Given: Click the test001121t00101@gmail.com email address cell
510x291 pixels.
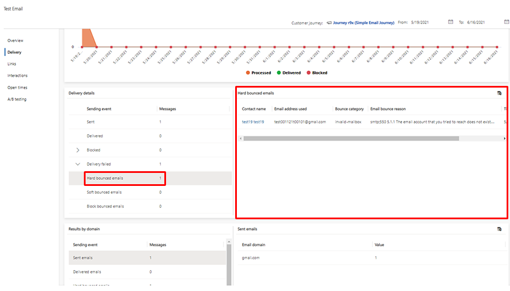Looking at the screenshot, I should (x=300, y=122).
